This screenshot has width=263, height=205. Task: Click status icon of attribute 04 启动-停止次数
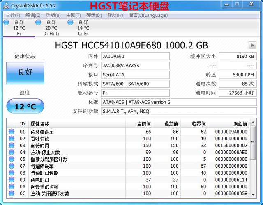(x=12, y=152)
